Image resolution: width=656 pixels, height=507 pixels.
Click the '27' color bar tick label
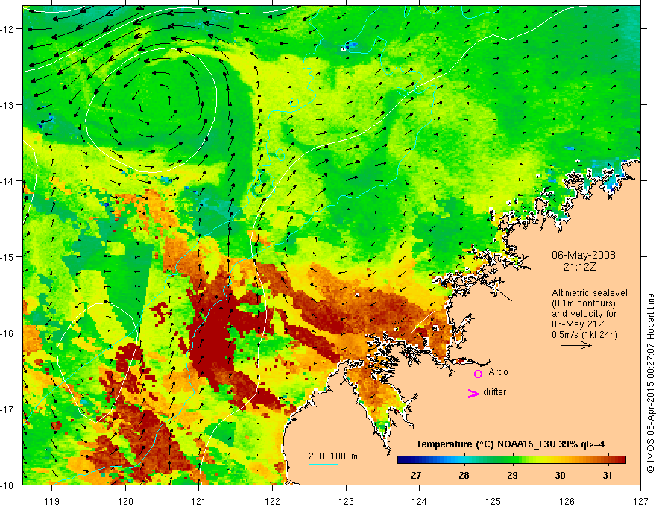[x=416, y=475]
